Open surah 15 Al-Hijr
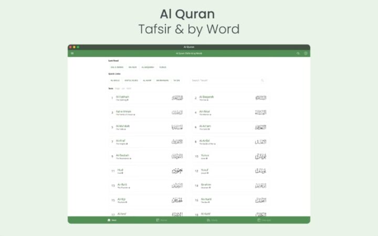The width and height of the screenshot is (378, 236). pos(147,200)
